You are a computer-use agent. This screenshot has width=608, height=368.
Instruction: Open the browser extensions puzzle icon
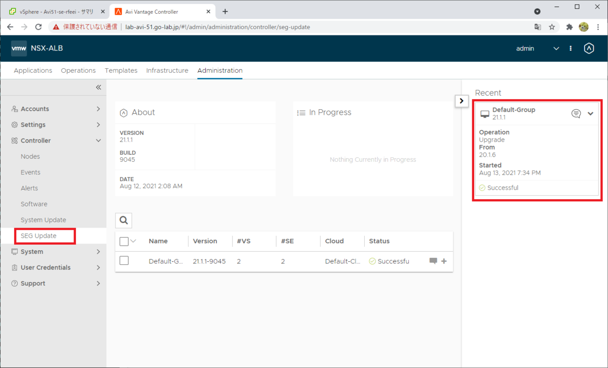click(569, 27)
